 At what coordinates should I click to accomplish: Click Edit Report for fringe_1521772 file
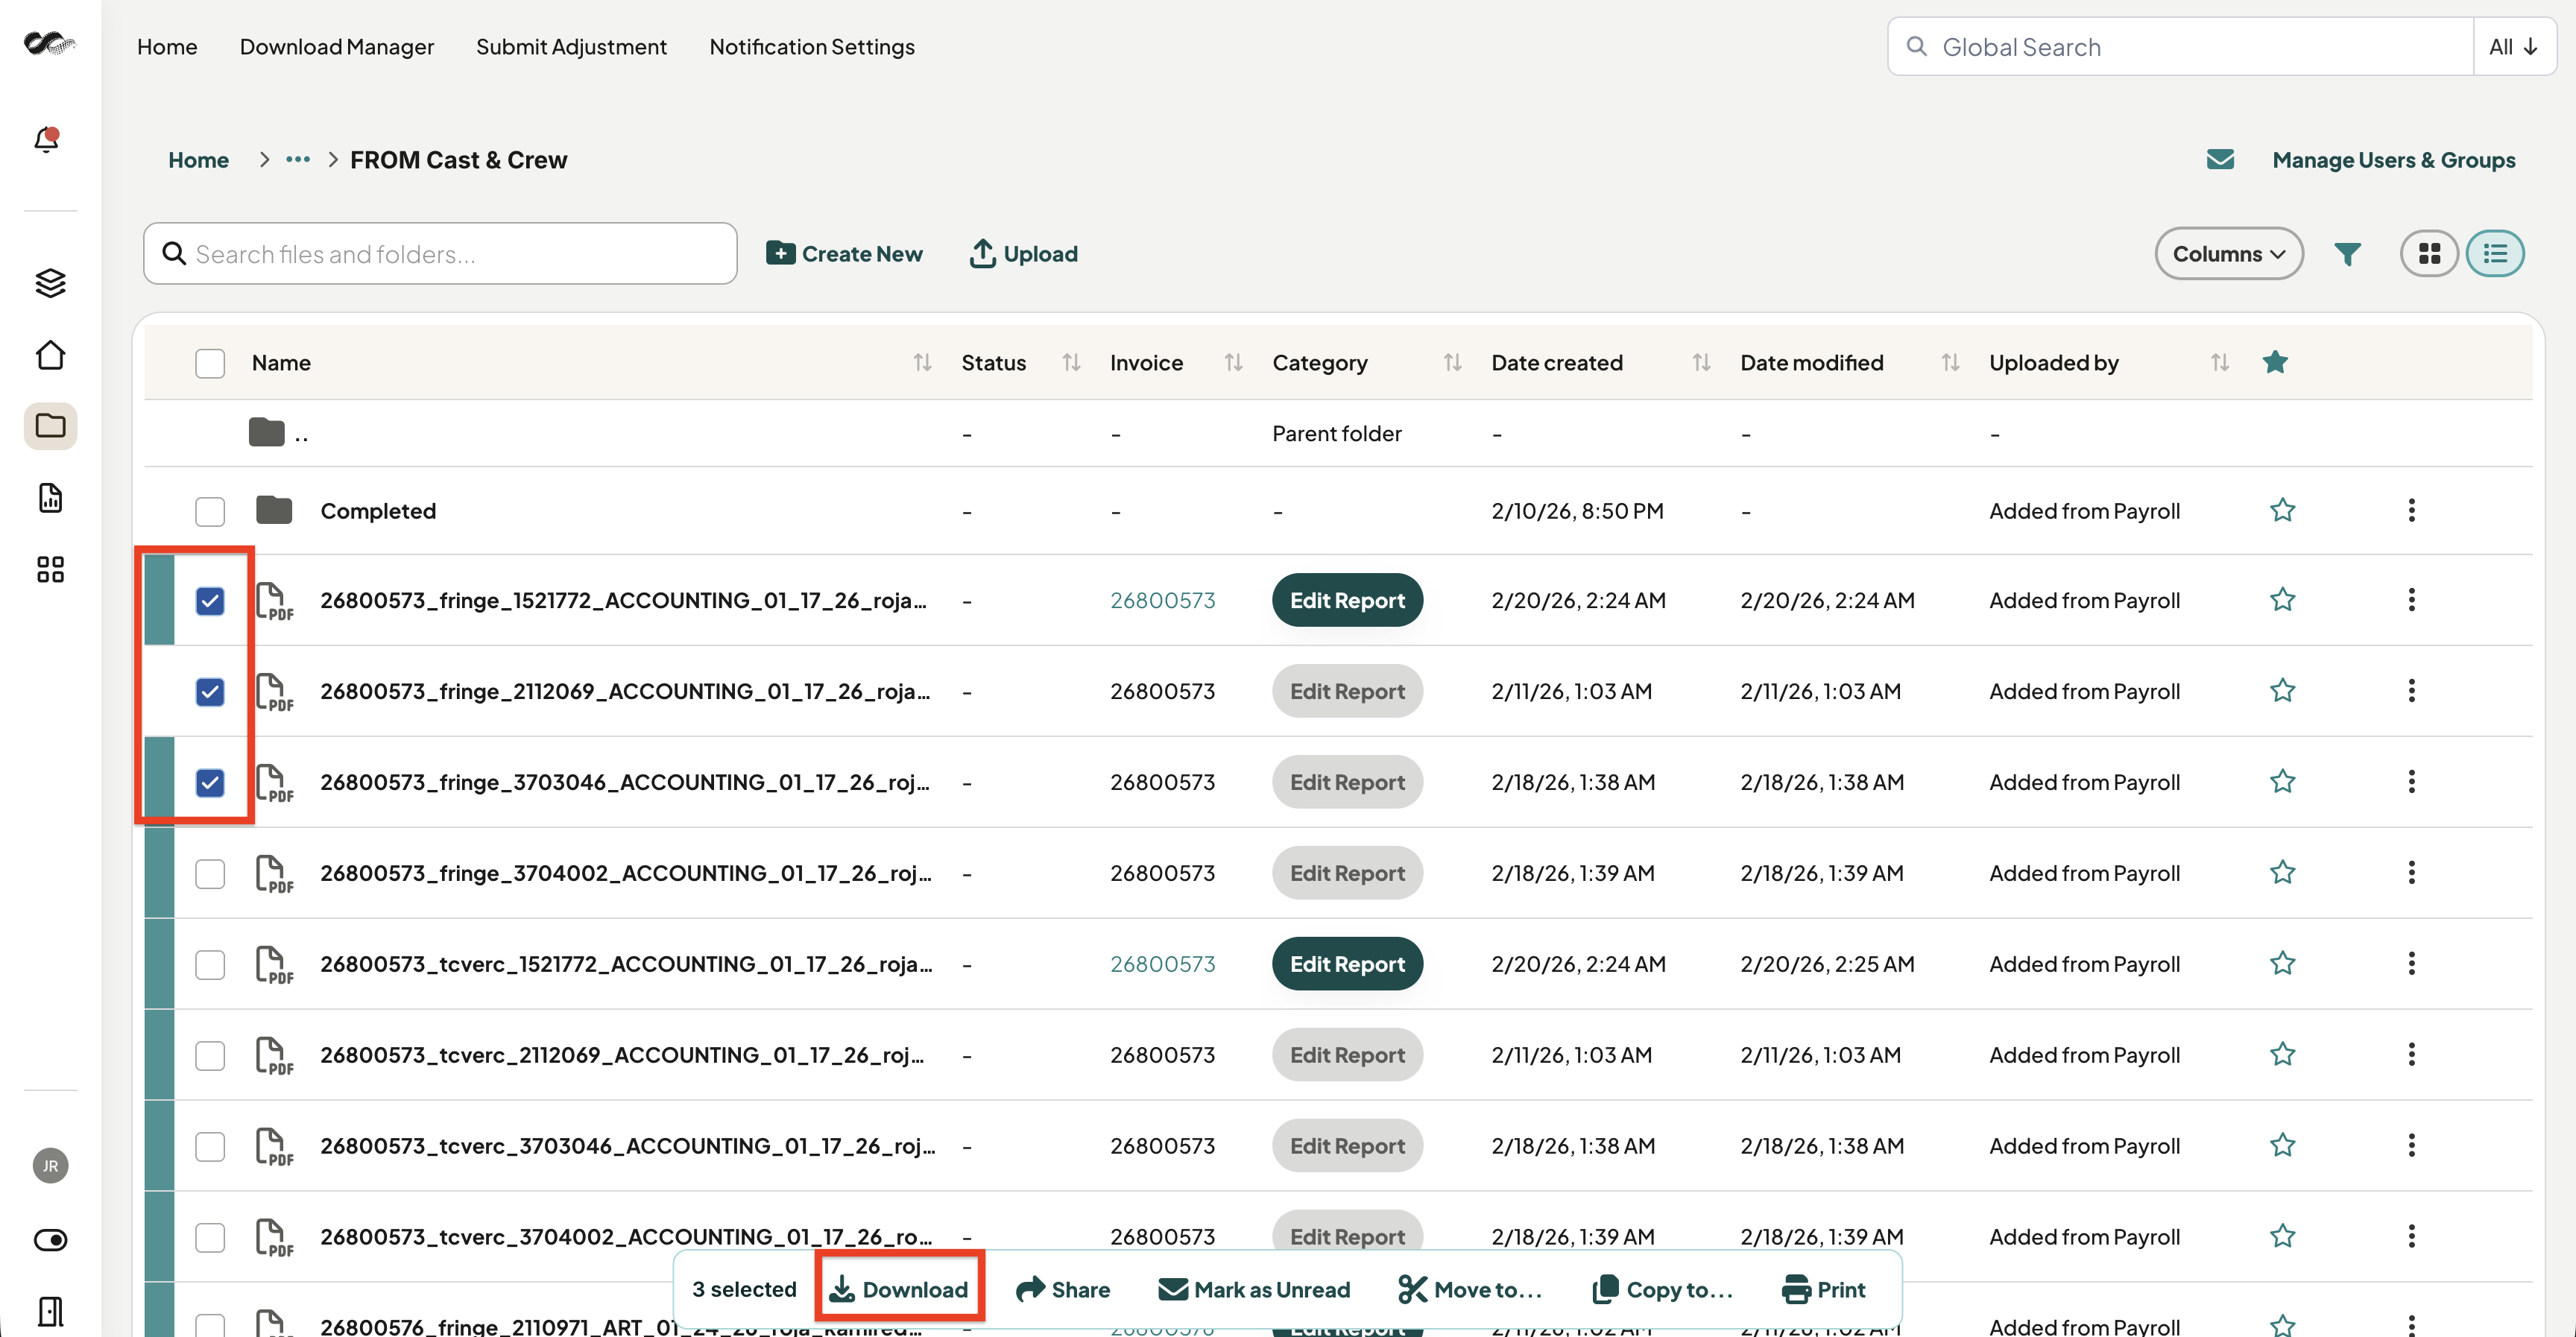pos(1347,600)
